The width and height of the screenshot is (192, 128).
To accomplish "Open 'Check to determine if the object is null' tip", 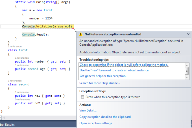I will (x=124, y=65).
